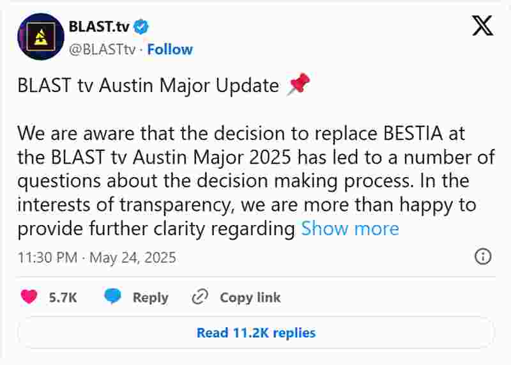Click the chain link icon
This screenshot has width=511, height=365.
[x=200, y=297]
